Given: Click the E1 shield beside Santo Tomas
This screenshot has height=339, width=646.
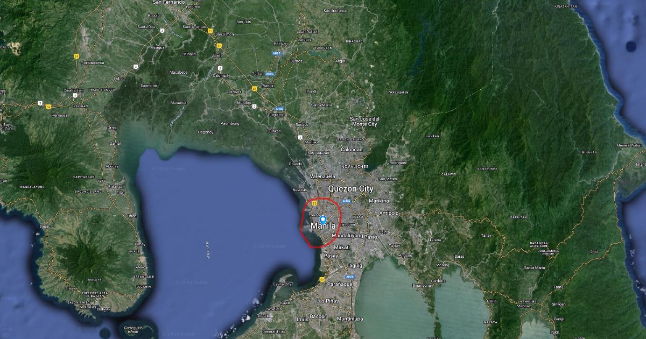Looking at the screenshot, I should [210, 31].
